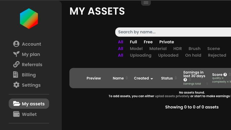
Task: Select the All filter beside Full
Action: point(121,42)
